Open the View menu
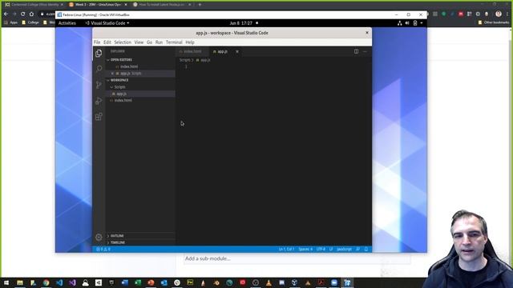Image resolution: width=513 pixels, height=288 pixels. (x=139, y=42)
